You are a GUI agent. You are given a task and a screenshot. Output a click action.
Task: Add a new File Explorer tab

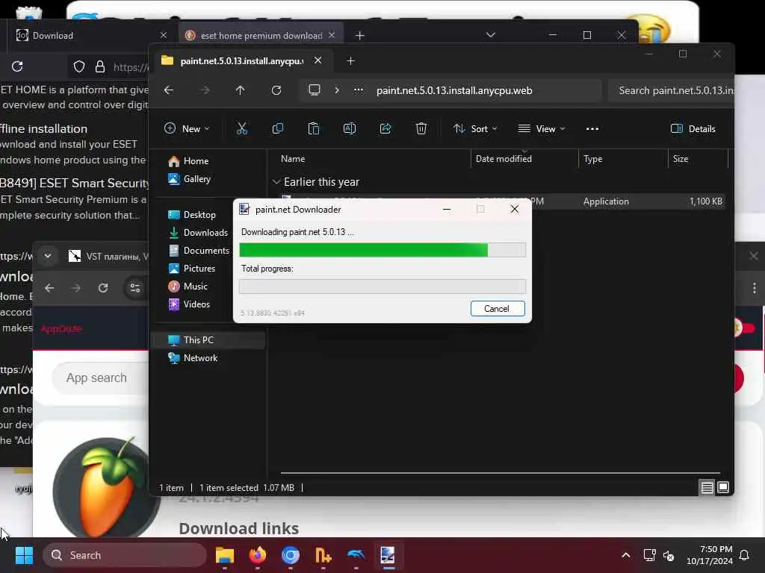coord(350,61)
